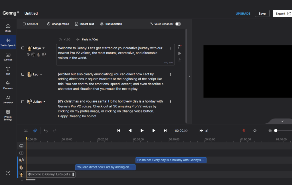The image size is (292, 185).
Task: Click the zoom out magnifier icon
Action: [x=270, y=130]
